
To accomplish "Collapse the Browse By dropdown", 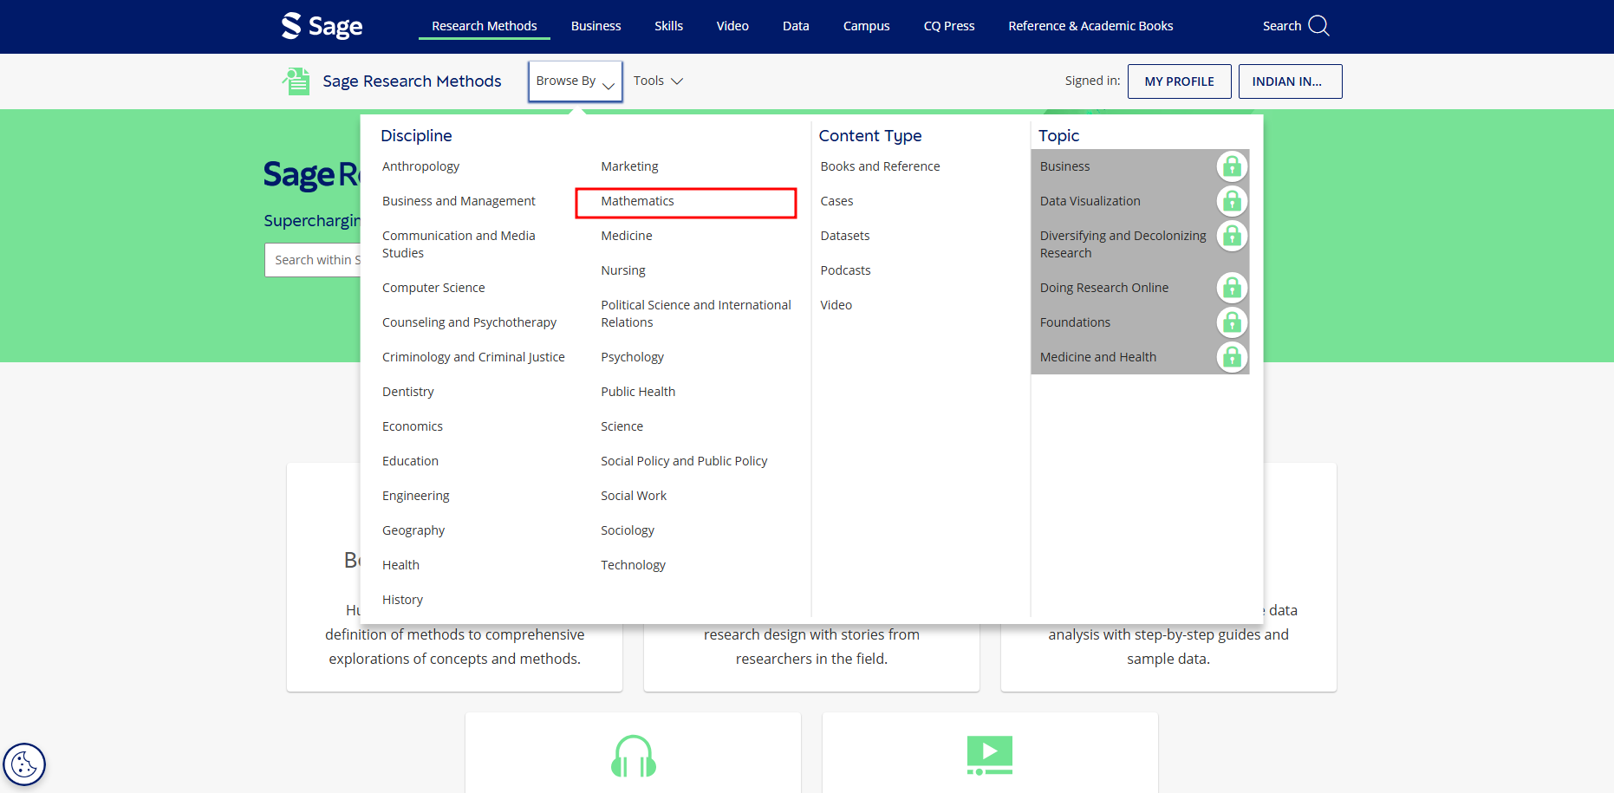I will 575,81.
